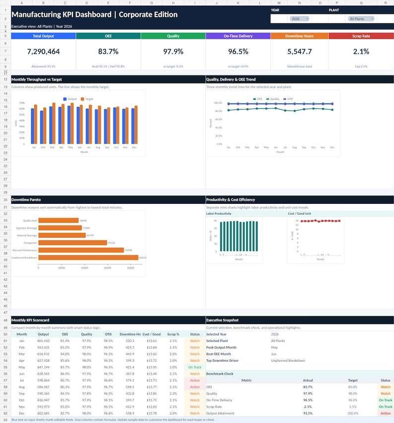Select the Labor Productivity mini chart
The image size is (394, 423).
point(234,240)
